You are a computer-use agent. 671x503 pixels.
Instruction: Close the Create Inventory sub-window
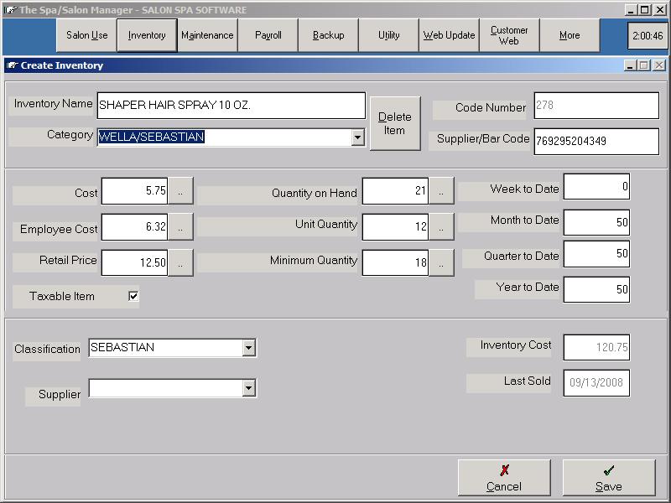(x=659, y=65)
